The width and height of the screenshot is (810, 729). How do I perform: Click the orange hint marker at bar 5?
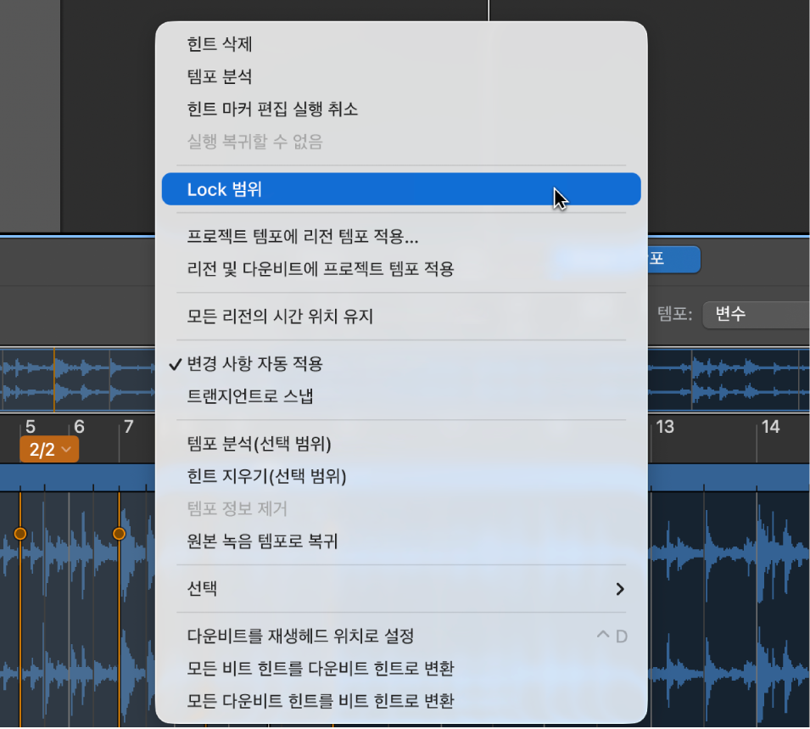(20, 534)
